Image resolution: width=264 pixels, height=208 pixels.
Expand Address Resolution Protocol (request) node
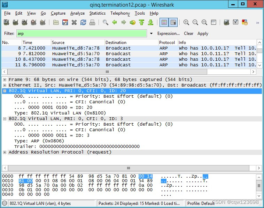click(x=5, y=152)
